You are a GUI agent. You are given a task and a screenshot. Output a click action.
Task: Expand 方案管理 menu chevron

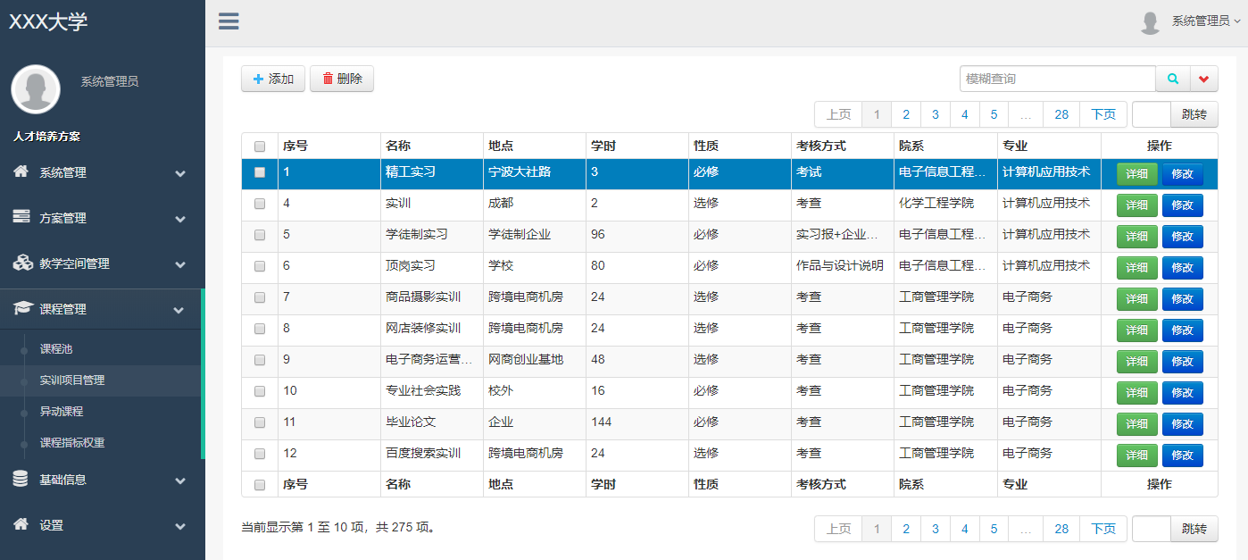180,219
